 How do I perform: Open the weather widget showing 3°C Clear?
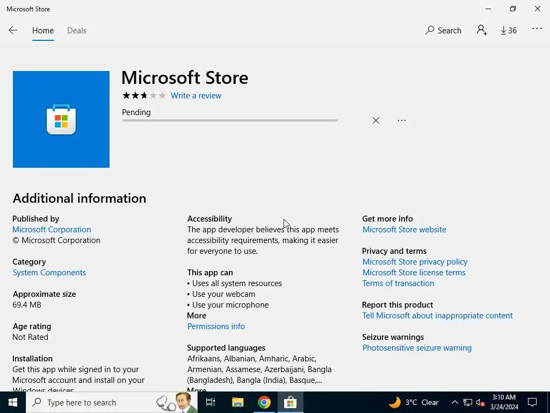414,402
